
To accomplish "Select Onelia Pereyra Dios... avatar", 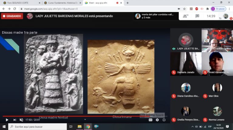I will [186, 111].
